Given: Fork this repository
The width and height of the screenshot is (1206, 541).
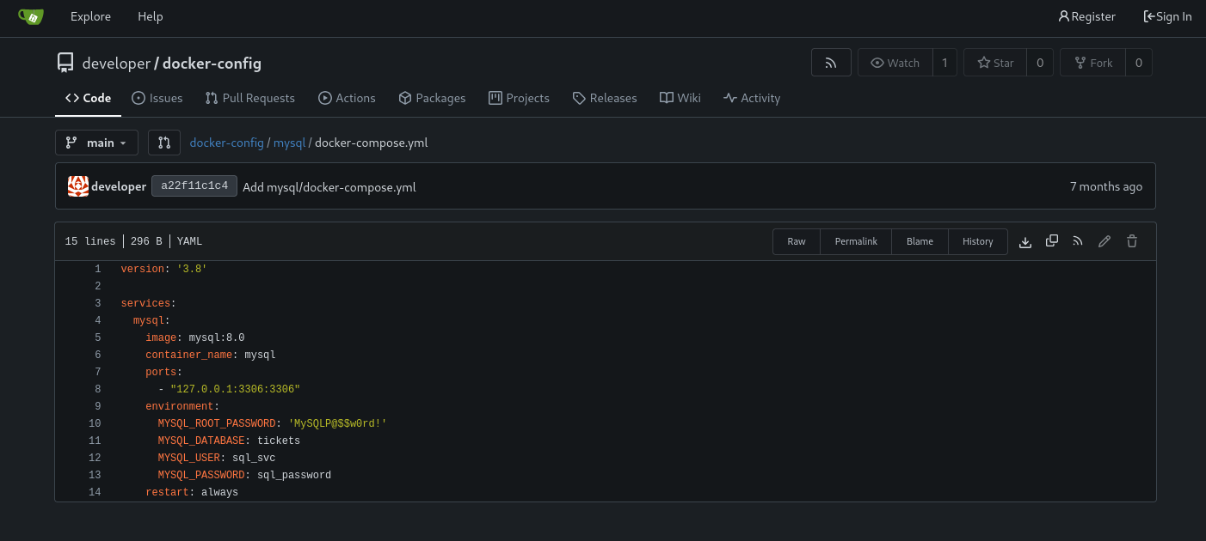Looking at the screenshot, I should pyautogui.click(x=1092, y=63).
